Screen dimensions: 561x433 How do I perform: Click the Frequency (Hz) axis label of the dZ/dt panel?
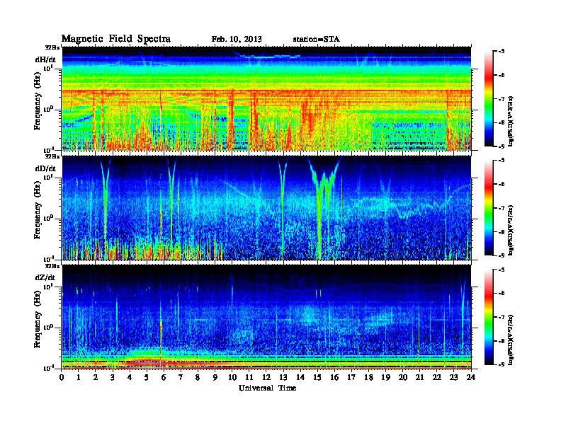pyautogui.click(x=38, y=319)
